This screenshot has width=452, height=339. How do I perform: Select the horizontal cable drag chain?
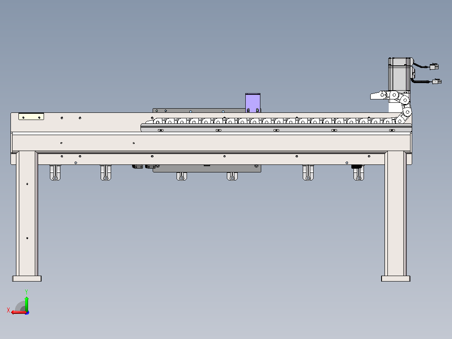click(271, 121)
